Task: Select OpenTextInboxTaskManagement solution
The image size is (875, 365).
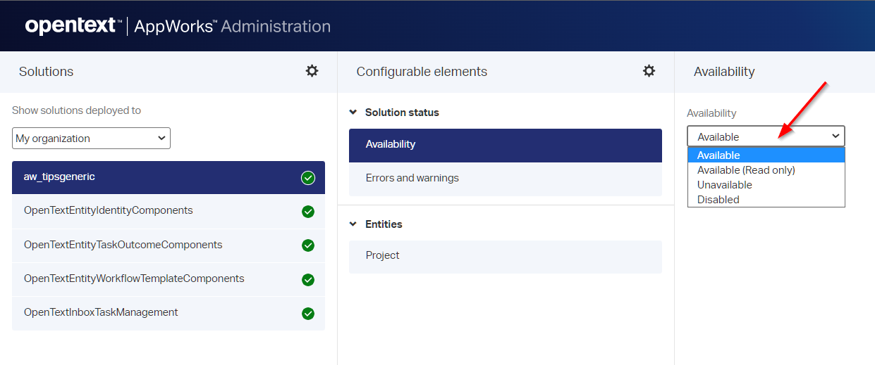Action: (x=169, y=312)
